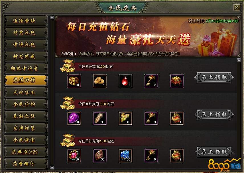Open the 连续登陆 tab
Screen dimensions: 244x173
tap(26, 20)
